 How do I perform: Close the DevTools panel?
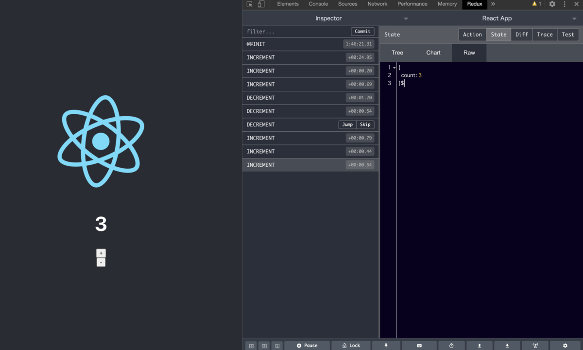576,4
